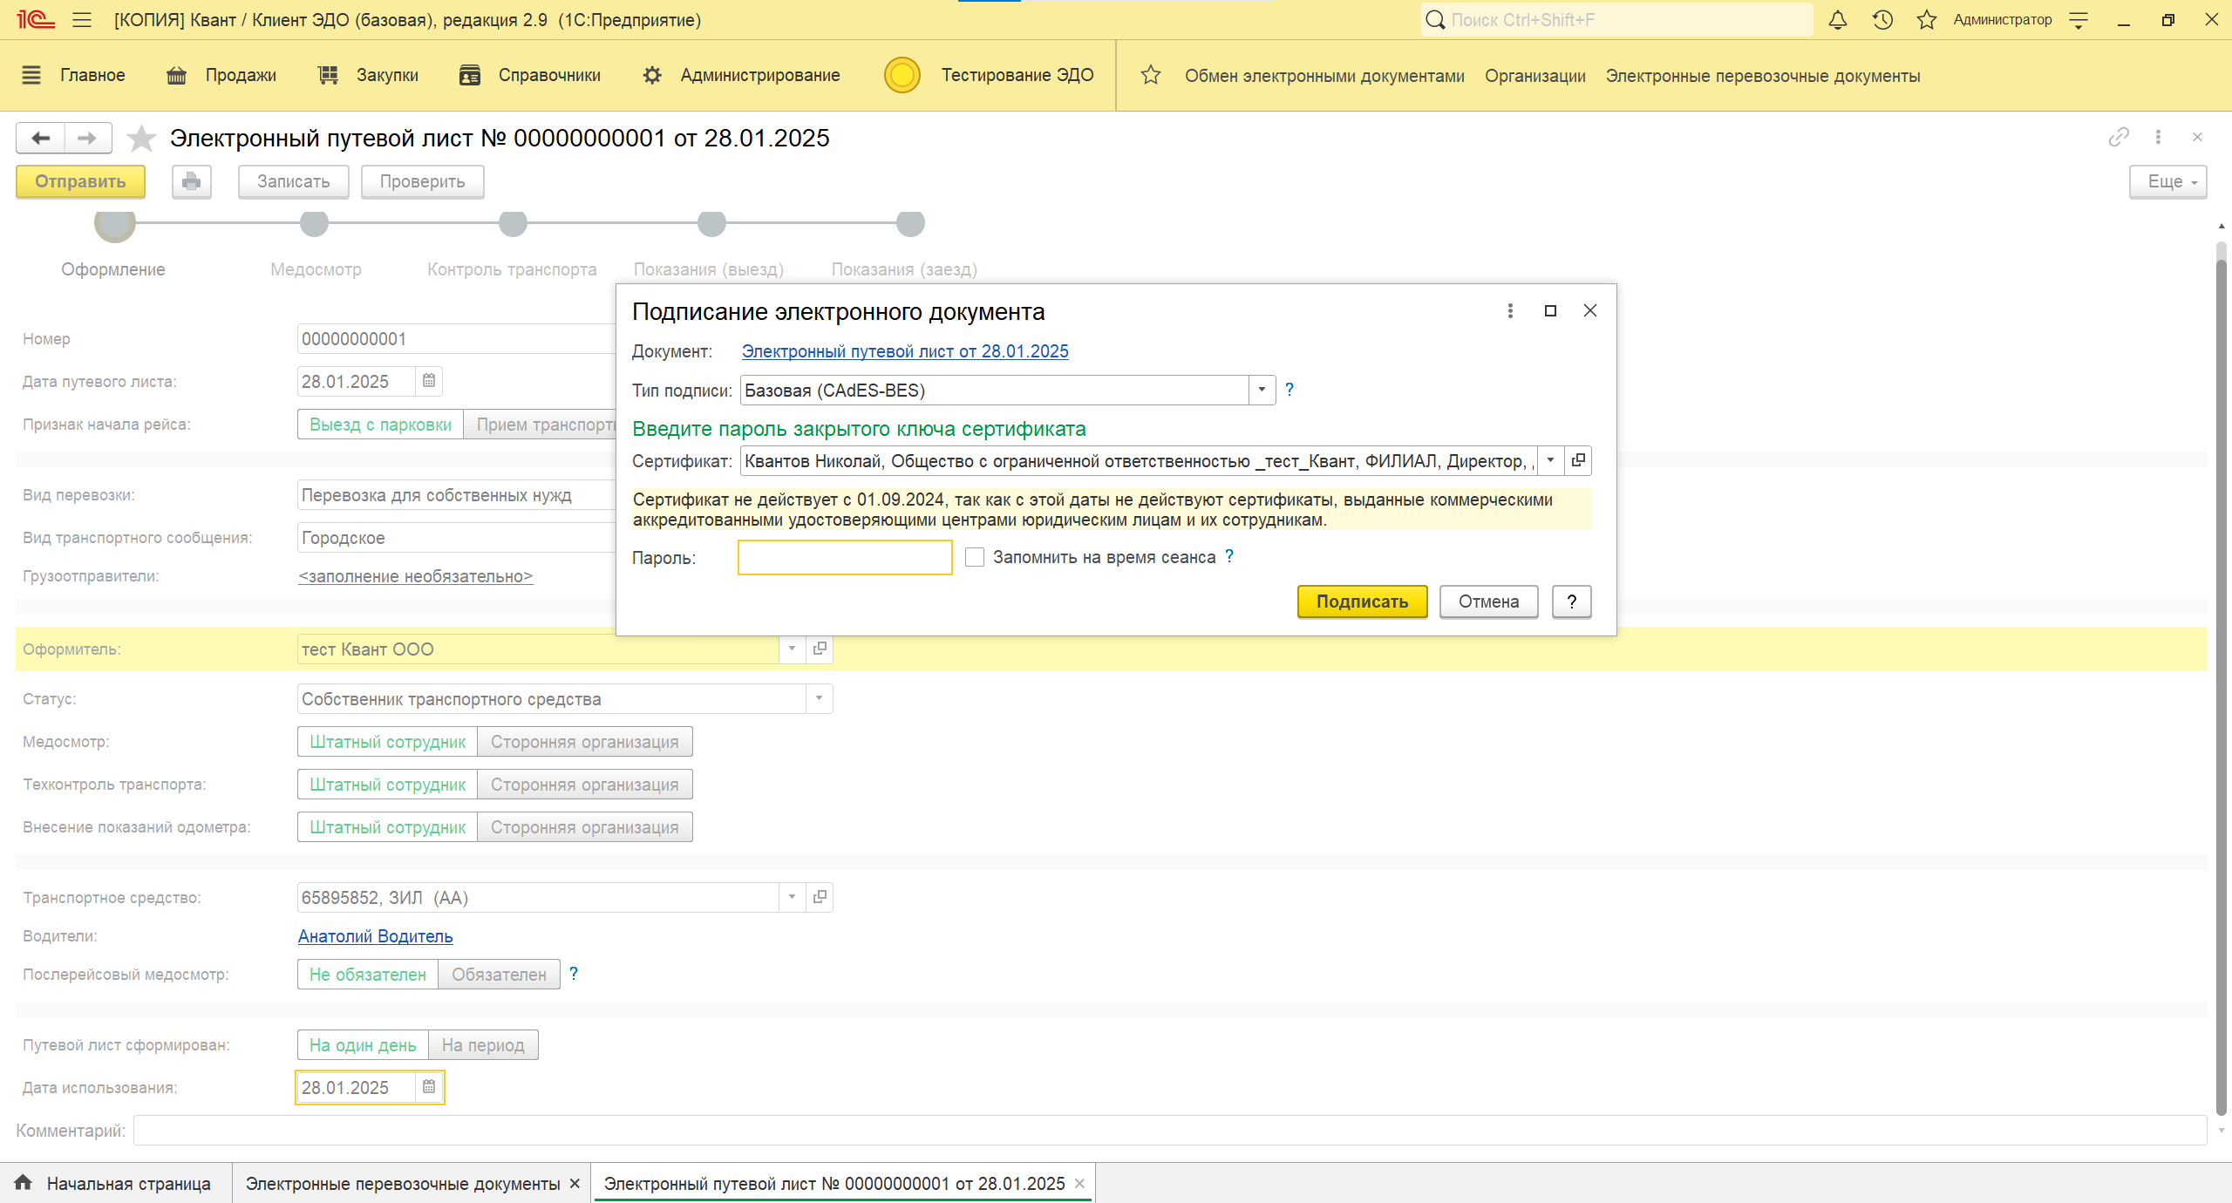This screenshot has width=2232, height=1203.
Task: Select Сторонняя организация for Медосмотр
Action: click(x=584, y=742)
